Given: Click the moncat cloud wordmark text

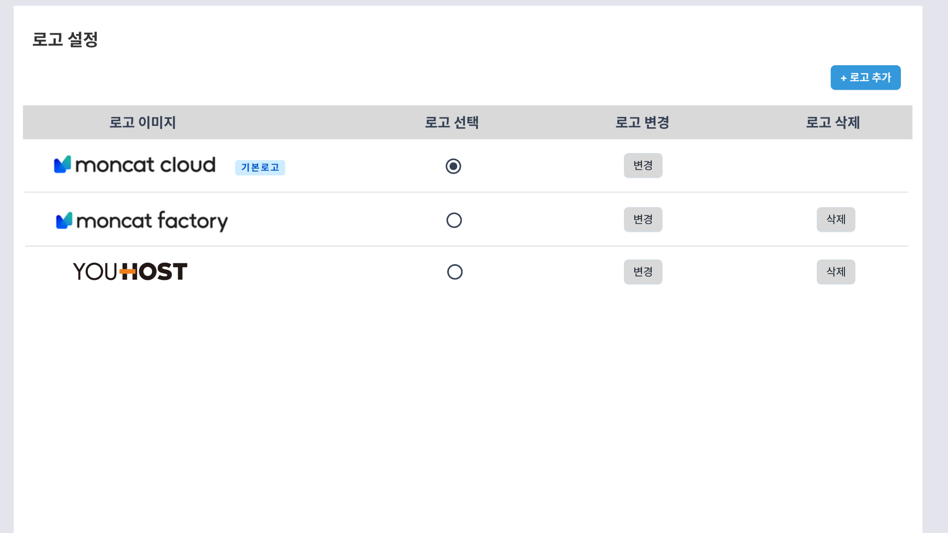Looking at the screenshot, I should click(x=146, y=165).
